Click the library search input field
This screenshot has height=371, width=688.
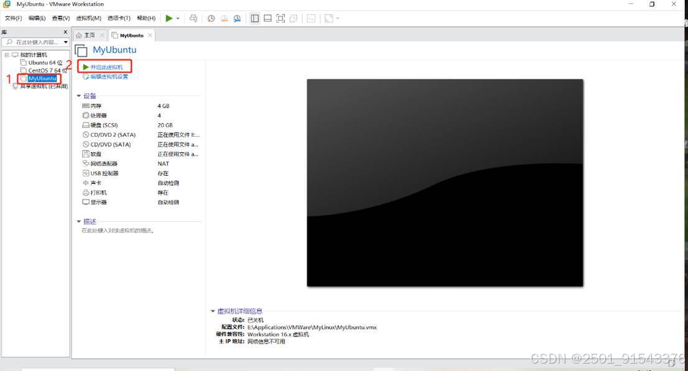pyautogui.click(x=33, y=42)
